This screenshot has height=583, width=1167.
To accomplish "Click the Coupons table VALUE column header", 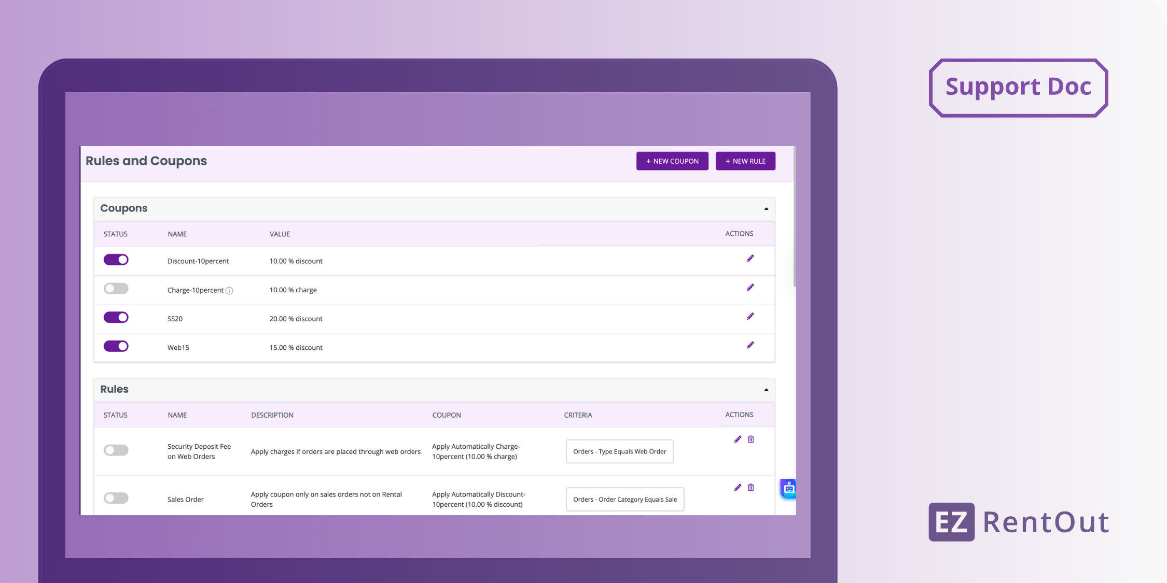I will 280,234.
